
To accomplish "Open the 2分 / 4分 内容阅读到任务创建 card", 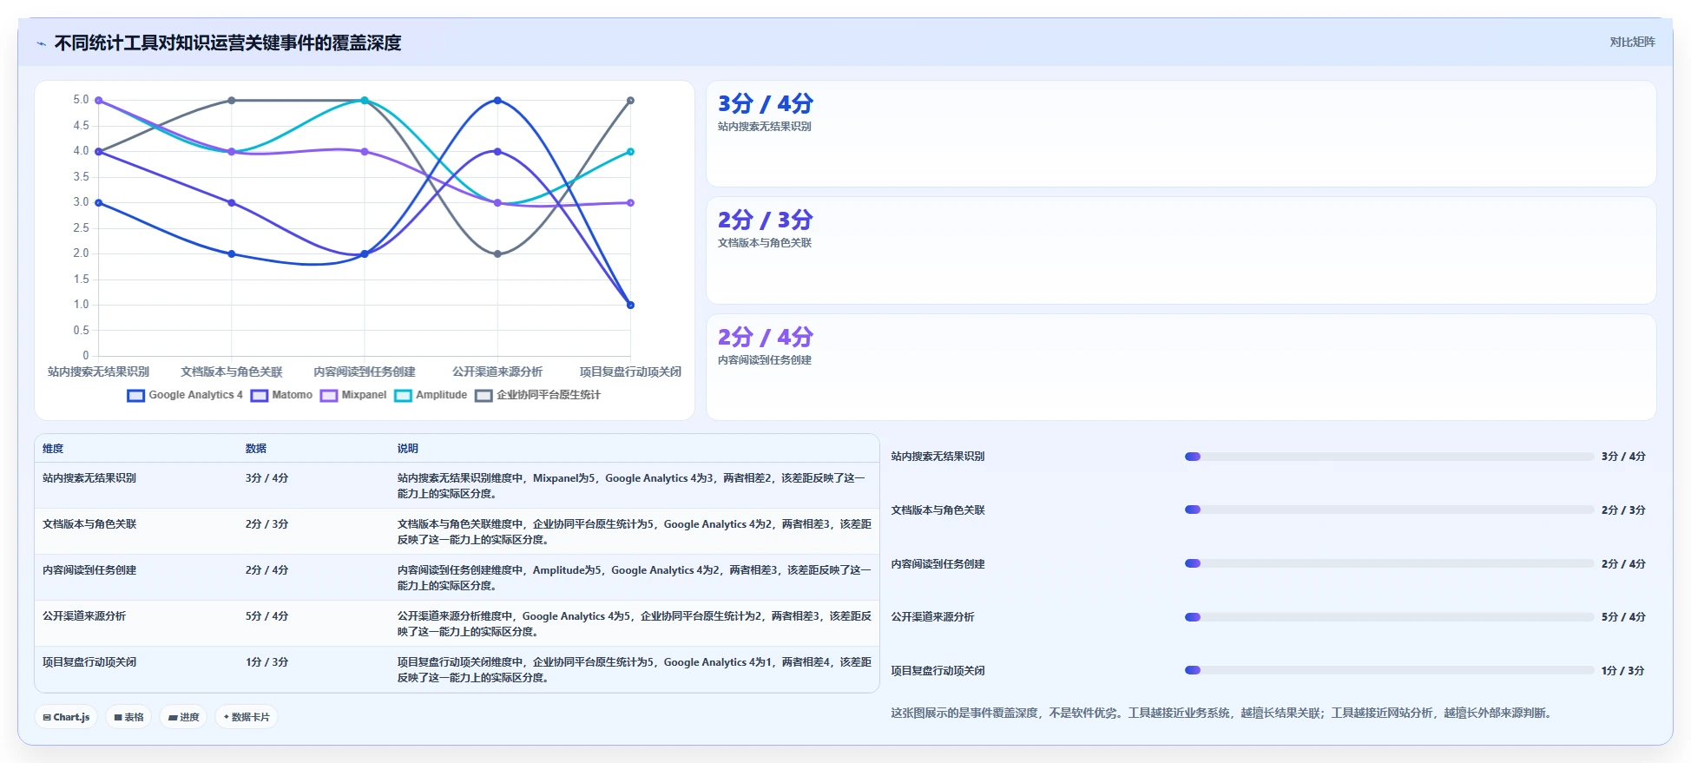I will 1181,367.
